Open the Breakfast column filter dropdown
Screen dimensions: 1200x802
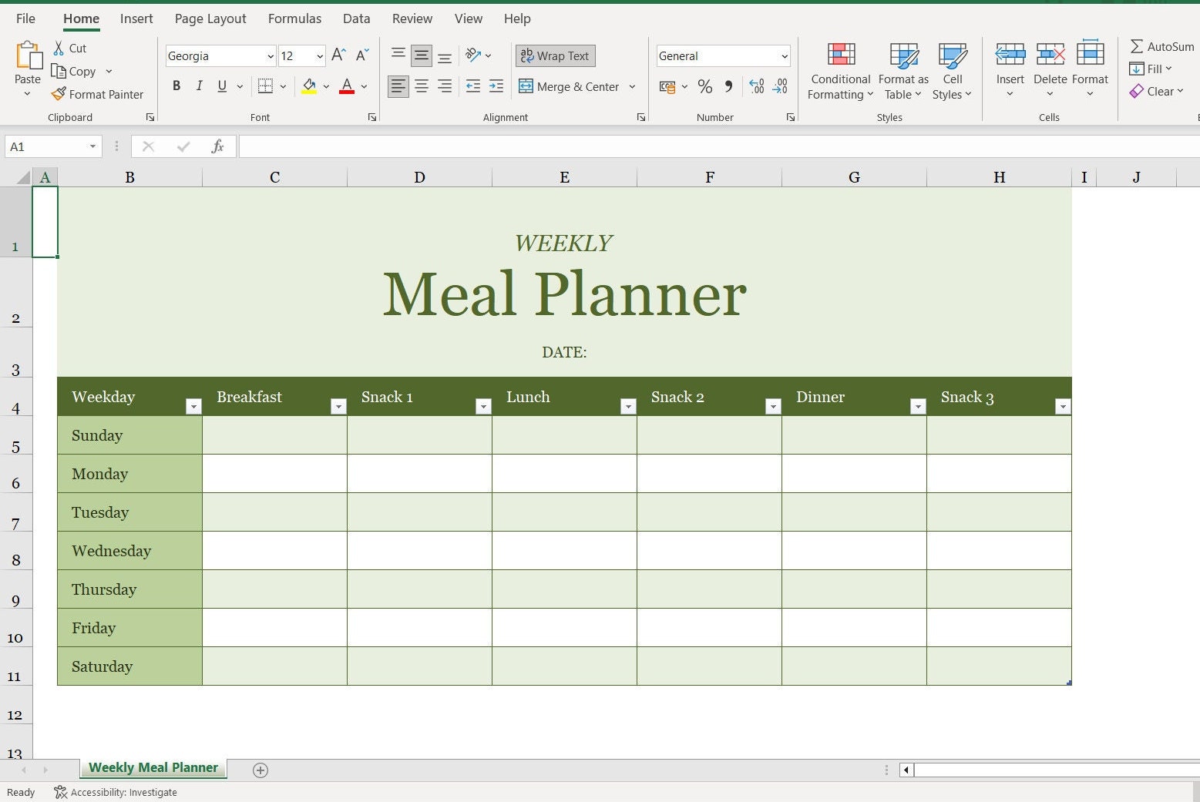(338, 404)
